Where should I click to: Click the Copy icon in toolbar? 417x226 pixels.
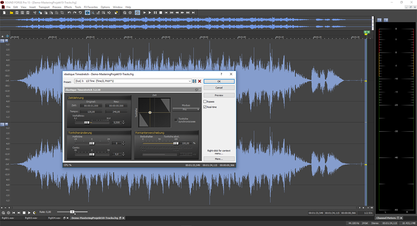click(x=40, y=12)
